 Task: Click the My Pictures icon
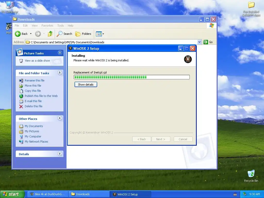click(21, 131)
